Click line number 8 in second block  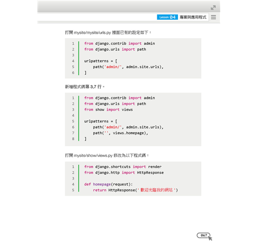[73, 139]
